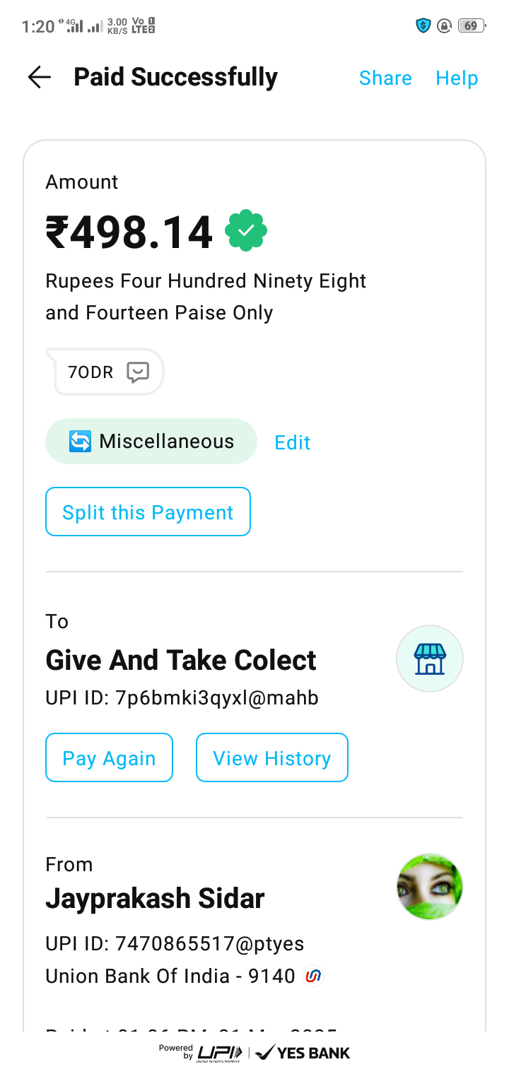Screen dimensions: 509x1074
Task: Tap the shield dollar status icon
Action: click(x=423, y=26)
